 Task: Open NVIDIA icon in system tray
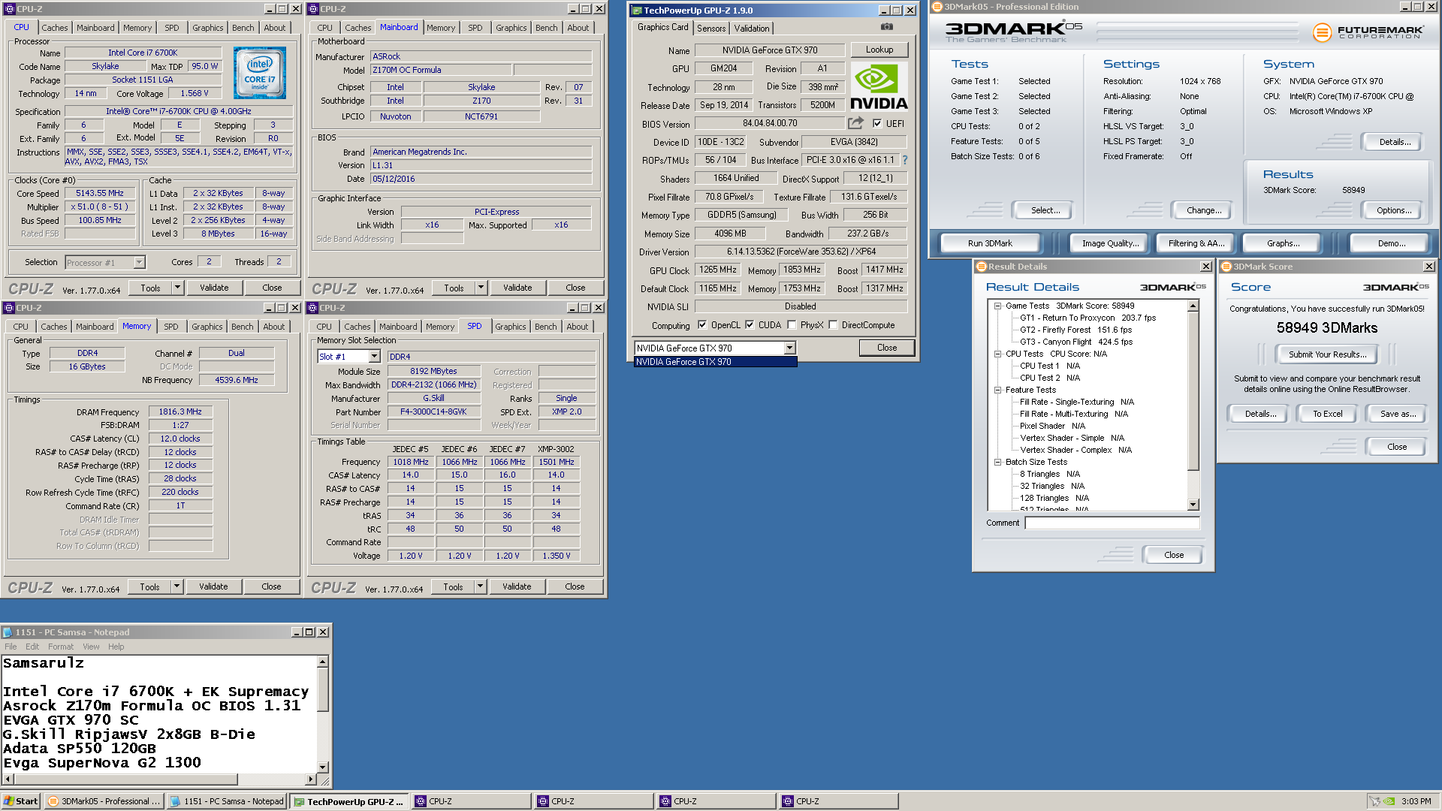click(1390, 801)
